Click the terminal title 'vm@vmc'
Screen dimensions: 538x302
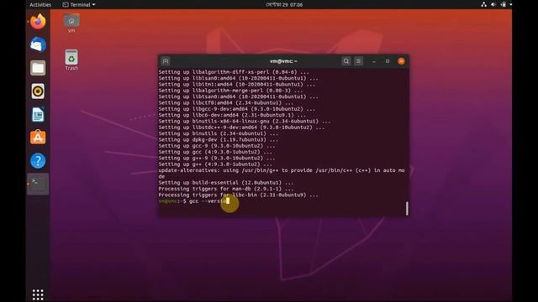tap(283, 61)
